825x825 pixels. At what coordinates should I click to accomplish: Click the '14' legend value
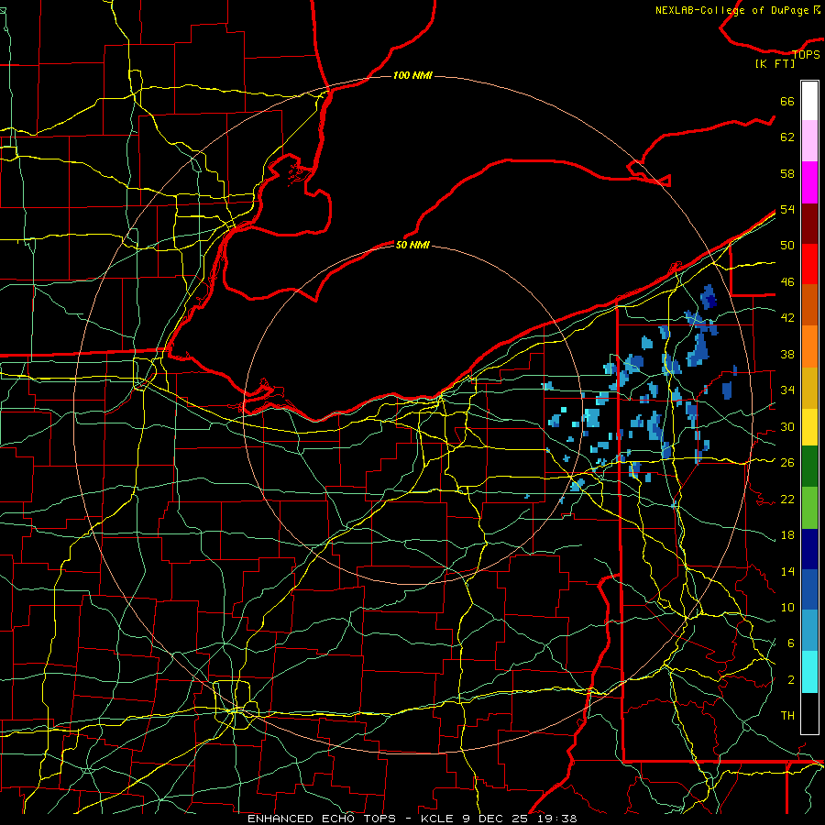tap(787, 571)
